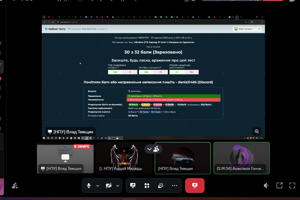Select Влад Темщик car avatar tile
Image resolution: width=300 pixels, height=200 pixels.
tap(183, 158)
